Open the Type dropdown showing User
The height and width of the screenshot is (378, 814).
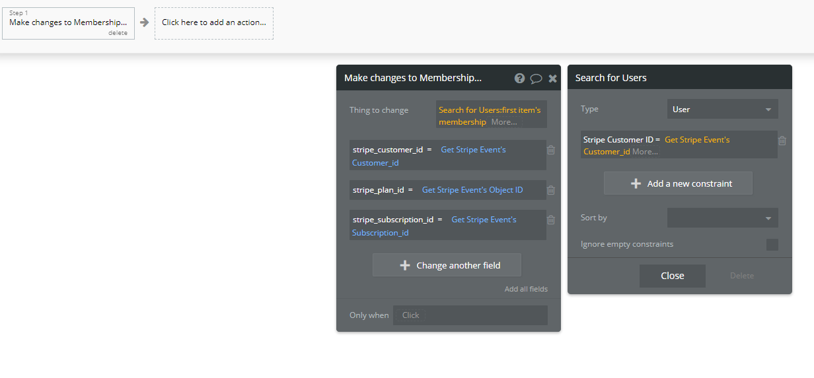722,110
